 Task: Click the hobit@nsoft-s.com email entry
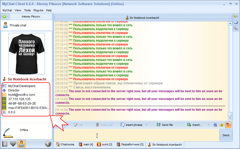pos(22,95)
